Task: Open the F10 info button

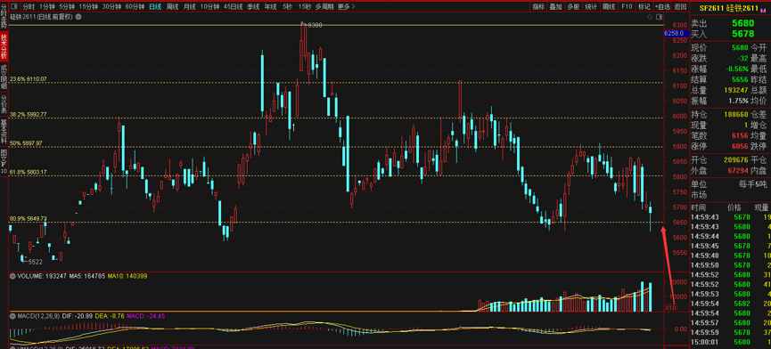Action: pyautogui.click(x=627, y=7)
